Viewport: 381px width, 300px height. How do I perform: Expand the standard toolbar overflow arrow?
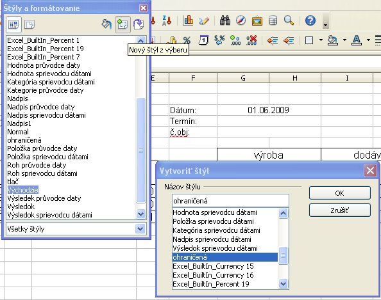pyautogui.click(x=325, y=21)
